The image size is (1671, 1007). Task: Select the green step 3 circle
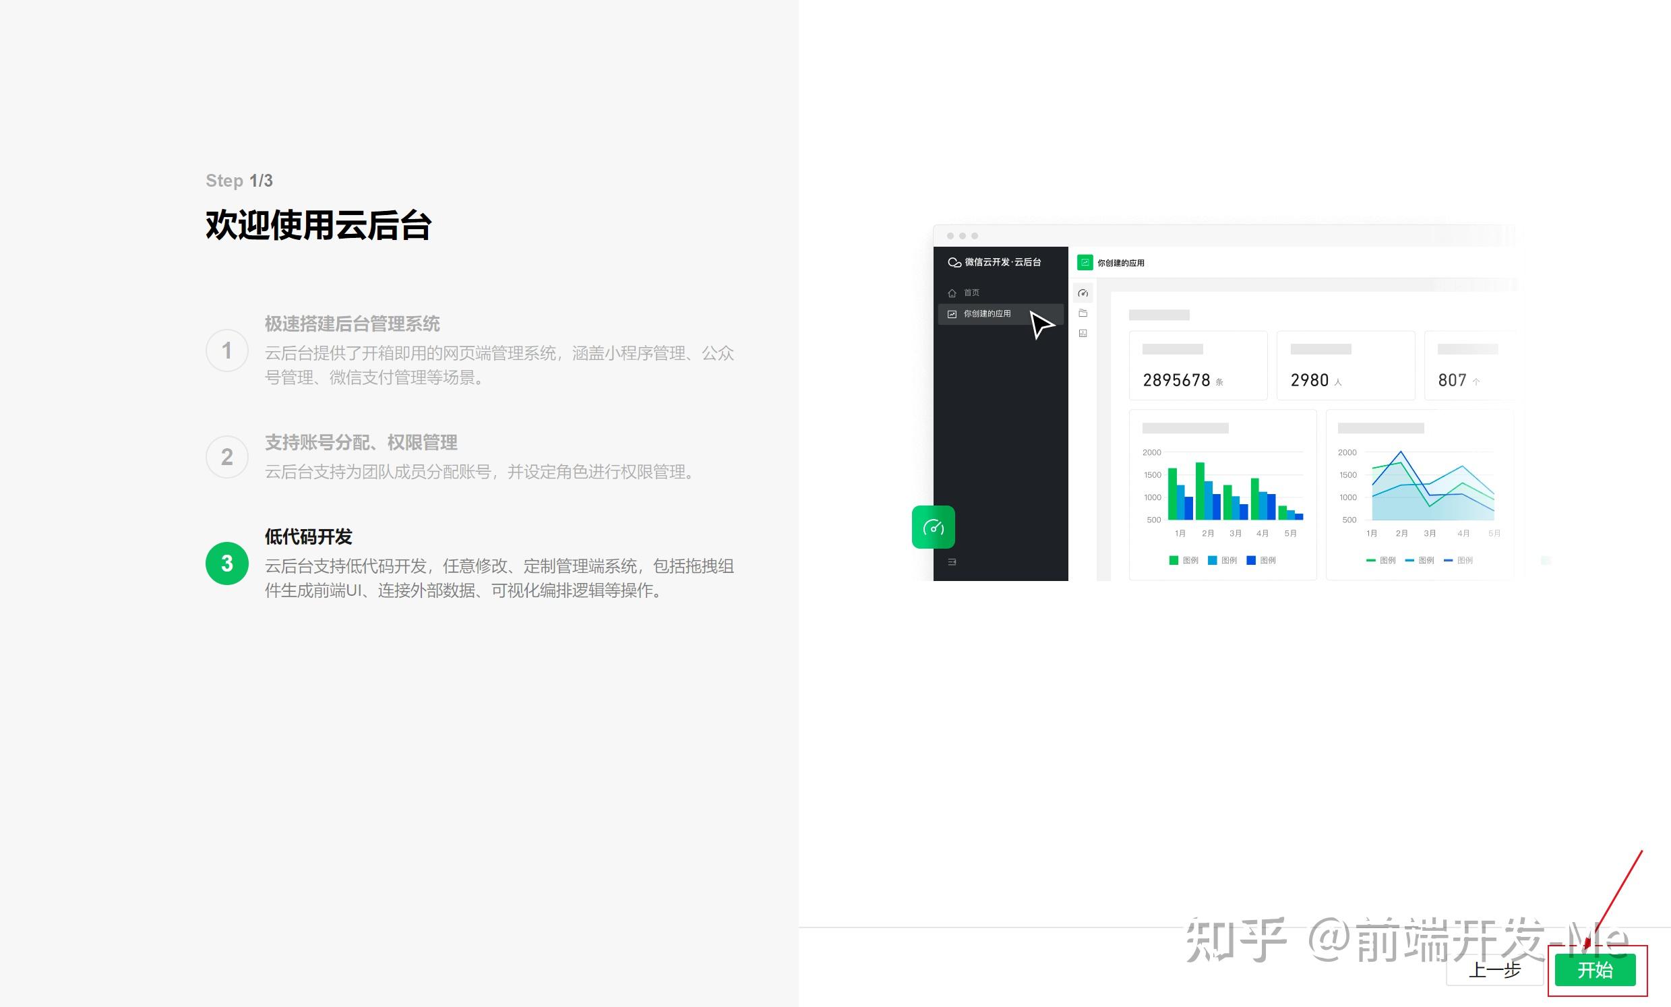[x=226, y=563]
